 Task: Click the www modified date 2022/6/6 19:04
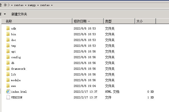(85, 86)
